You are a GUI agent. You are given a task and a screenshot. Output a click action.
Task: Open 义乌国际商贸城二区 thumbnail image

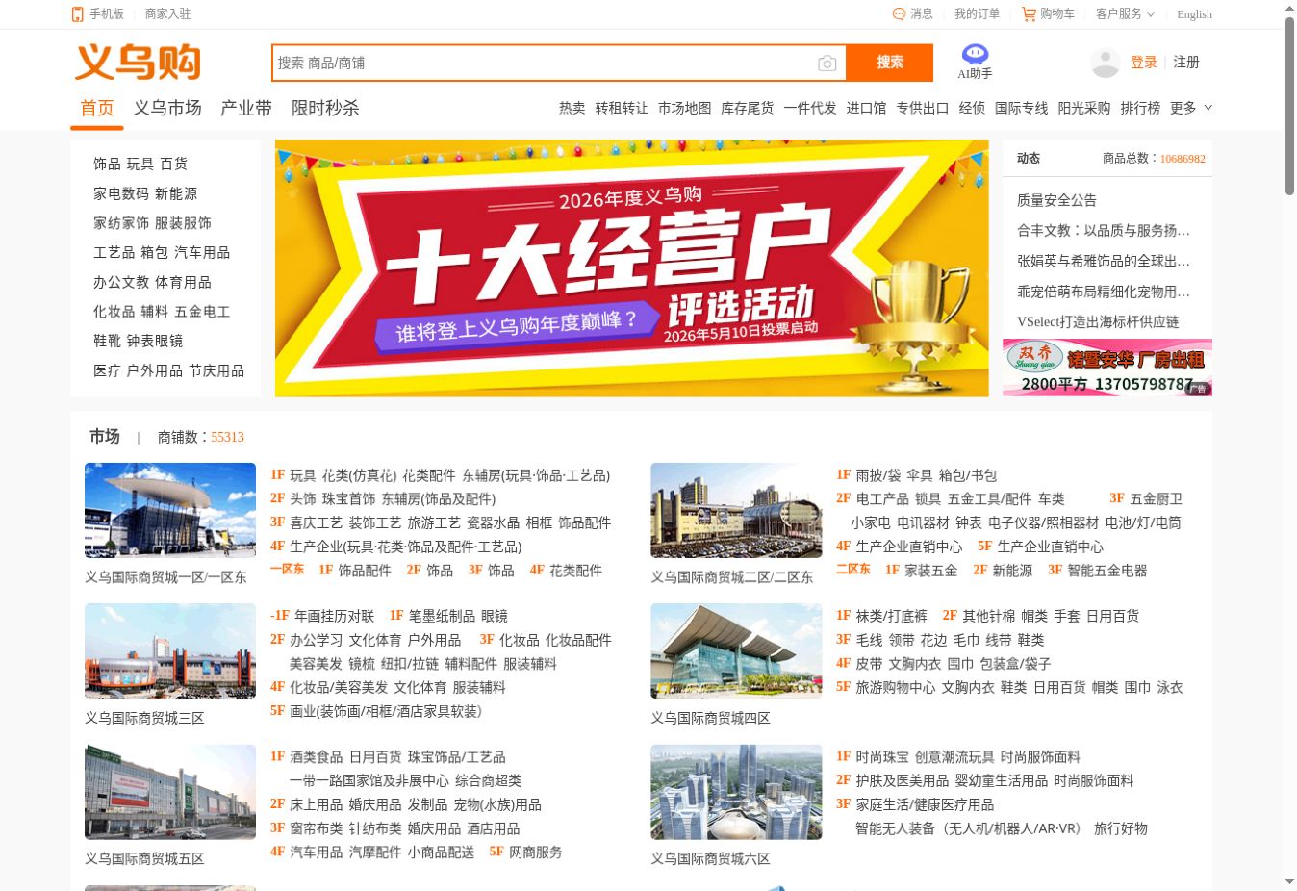736,510
